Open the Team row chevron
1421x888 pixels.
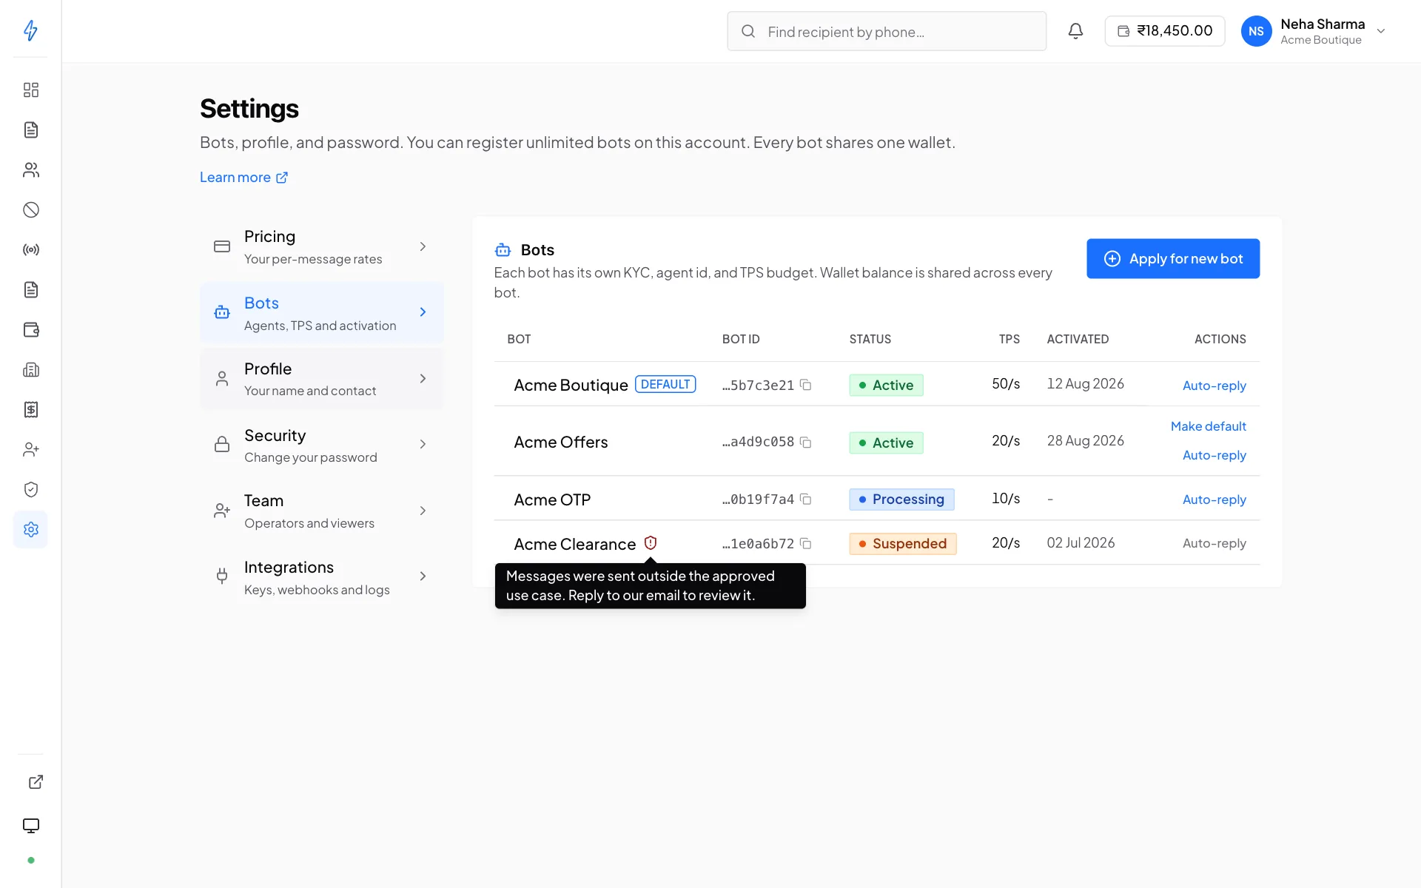[423, 511]
